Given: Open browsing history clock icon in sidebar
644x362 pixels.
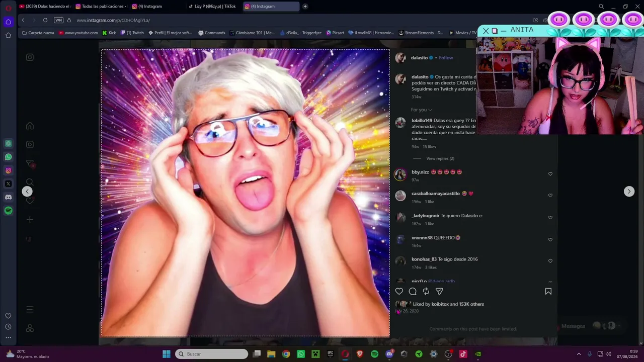Looking at the screenshot, I should pos(8,327).
